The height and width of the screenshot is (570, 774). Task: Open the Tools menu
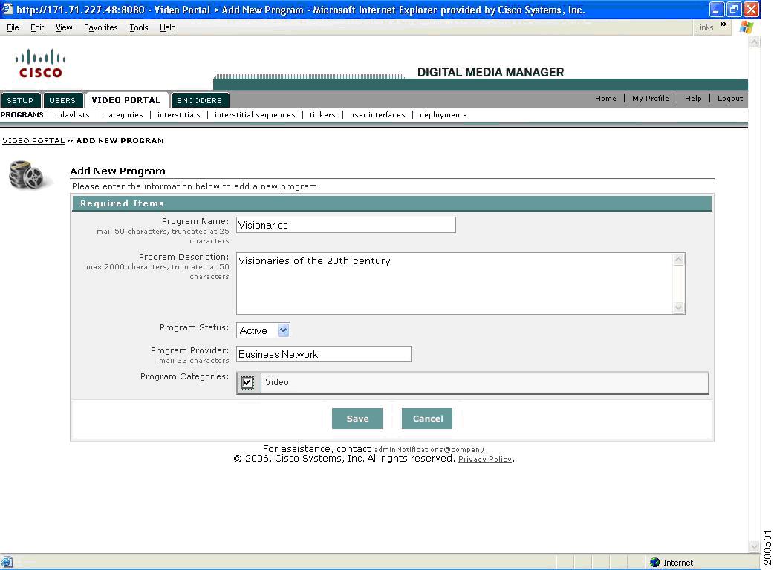[x=139, y=27]
